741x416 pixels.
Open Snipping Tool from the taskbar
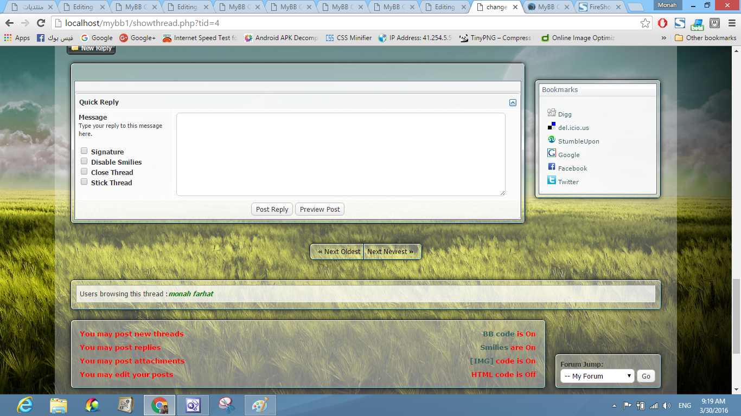click(227, 405)
